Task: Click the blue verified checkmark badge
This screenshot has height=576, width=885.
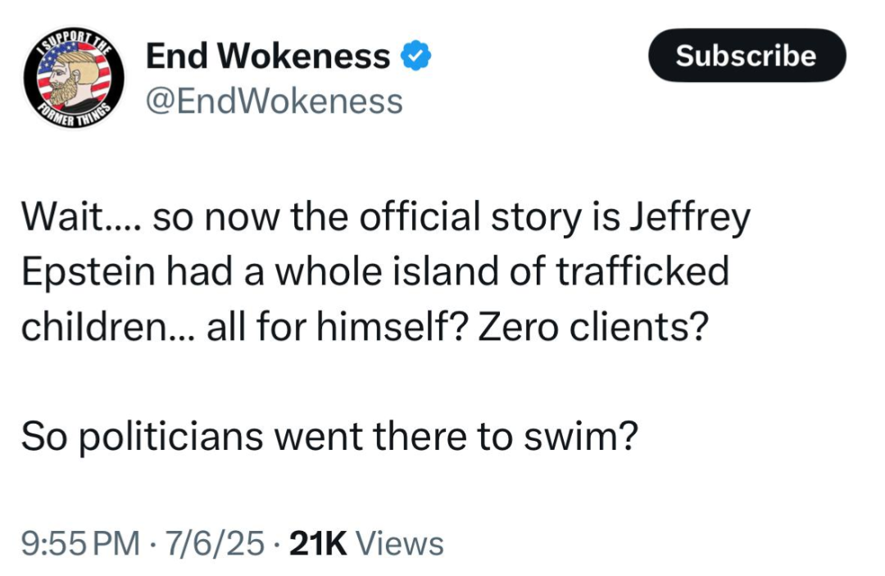Action: tap(417, 56)
